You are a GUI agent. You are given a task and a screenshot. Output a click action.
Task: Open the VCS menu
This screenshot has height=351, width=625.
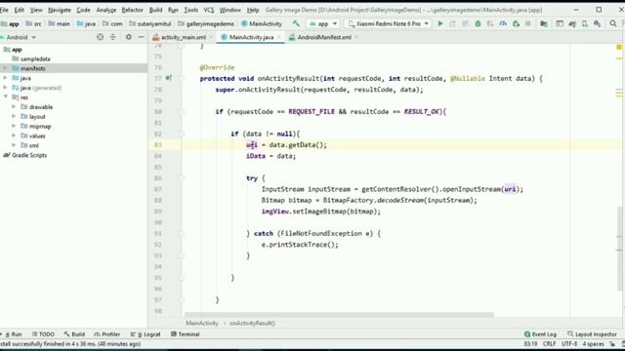pyautogui.click(x=208, y=10)
